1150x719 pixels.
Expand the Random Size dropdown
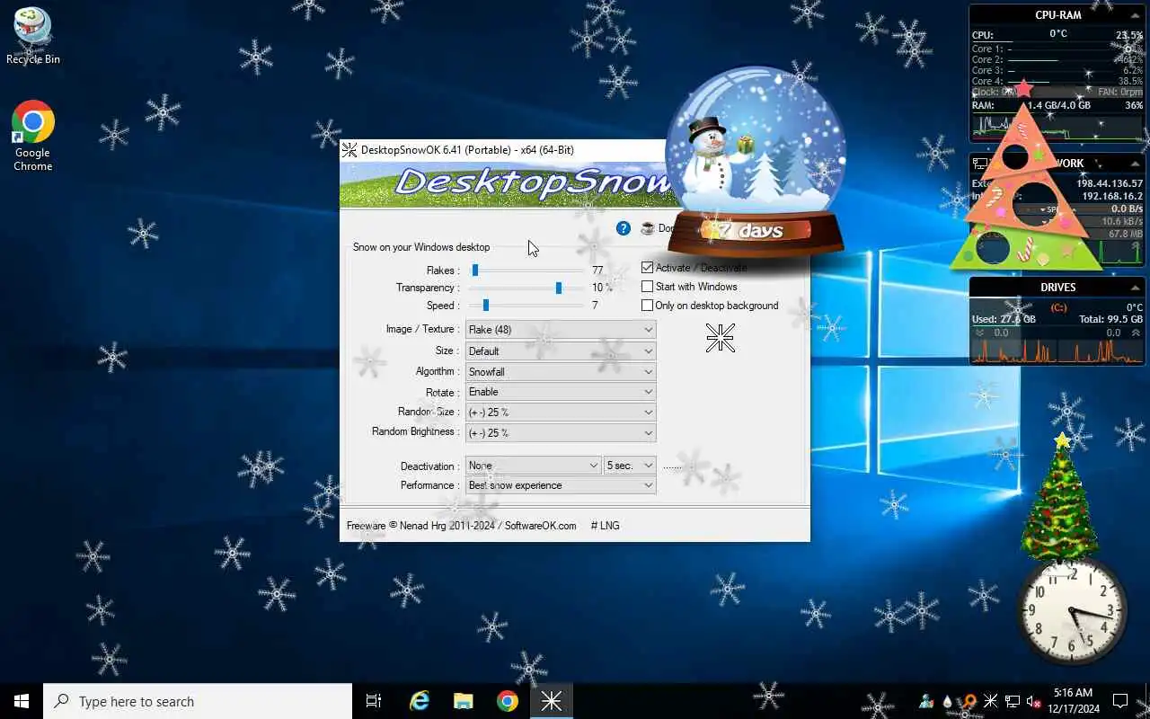click(561, 413)
